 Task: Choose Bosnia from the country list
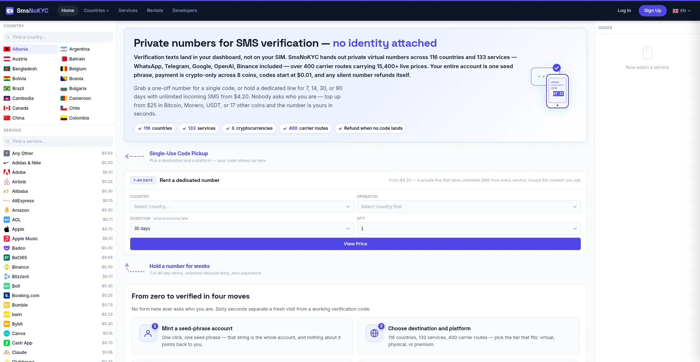87,79
